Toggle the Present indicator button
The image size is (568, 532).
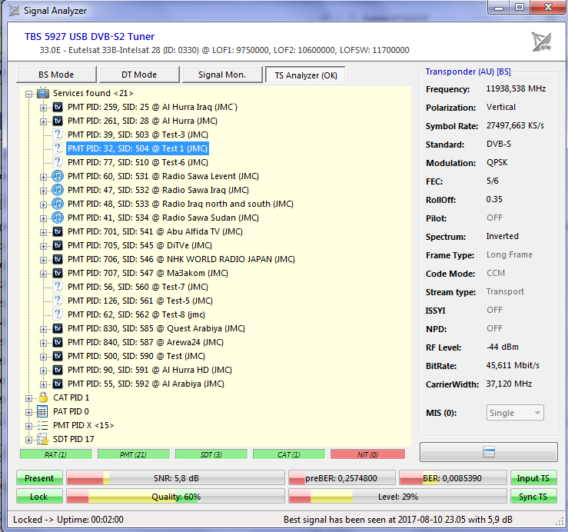39,478
